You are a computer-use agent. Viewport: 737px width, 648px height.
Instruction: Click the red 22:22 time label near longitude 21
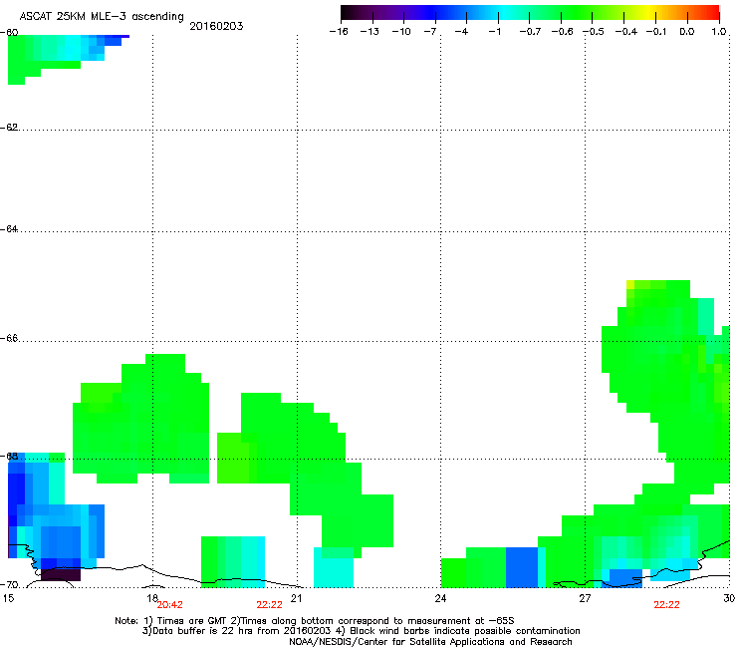click(x=269, y=605)
